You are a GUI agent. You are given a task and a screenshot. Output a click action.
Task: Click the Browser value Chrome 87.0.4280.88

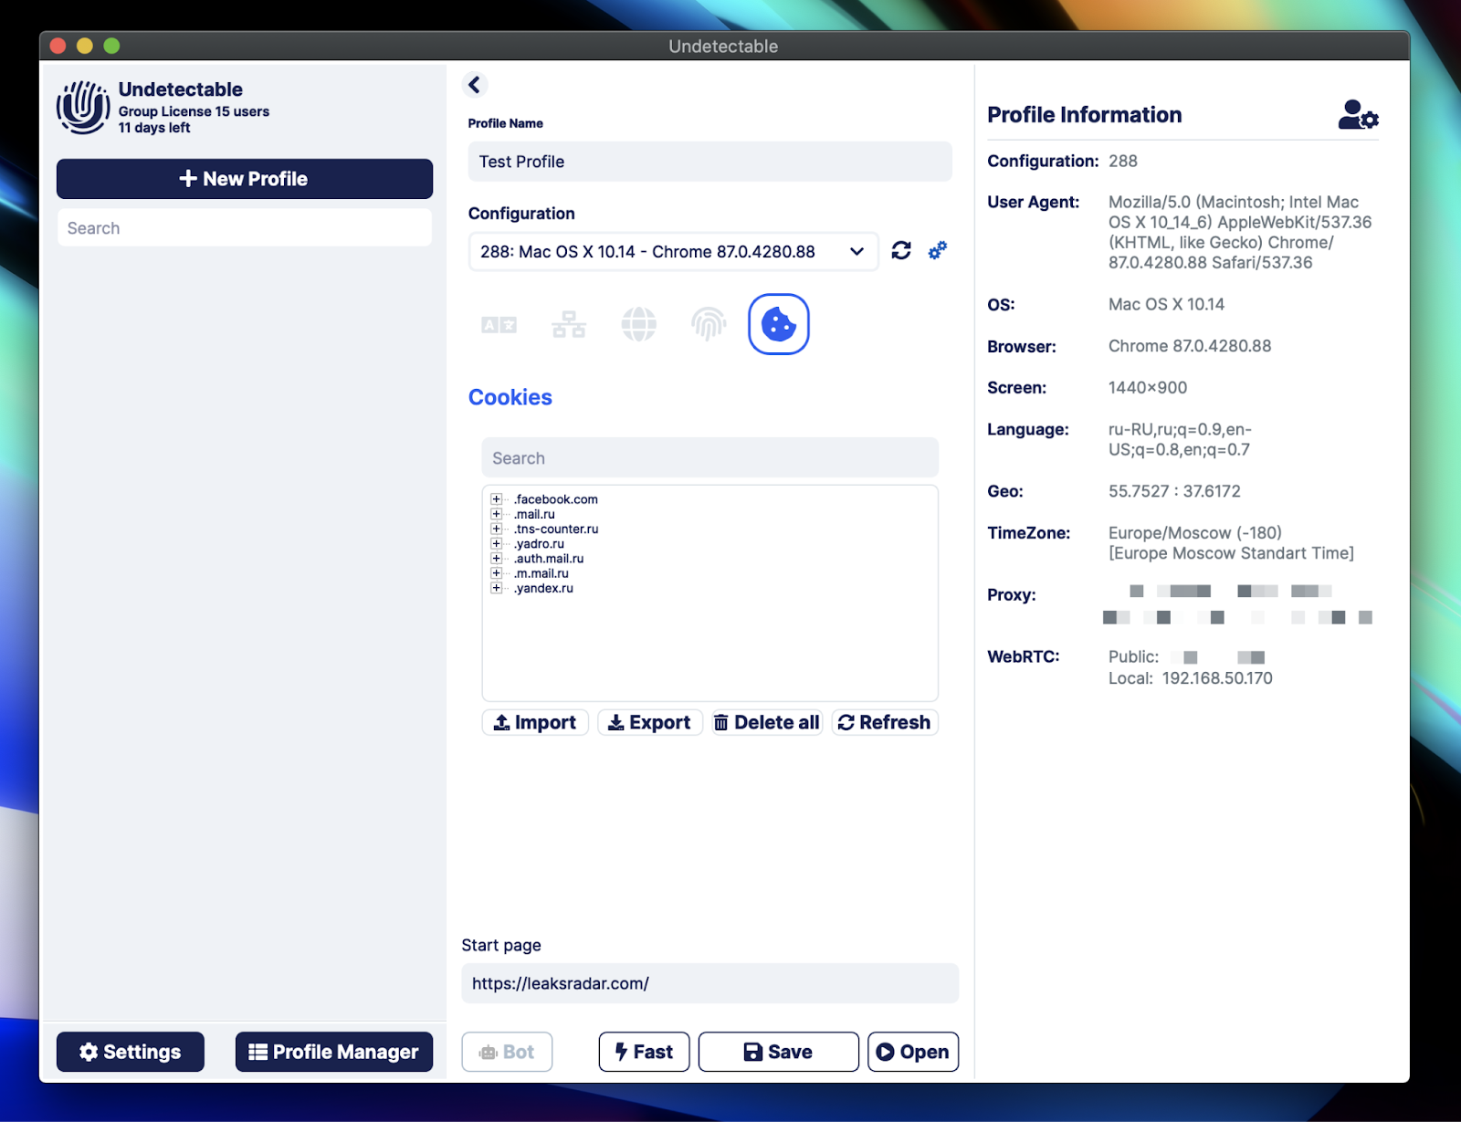1190,346
